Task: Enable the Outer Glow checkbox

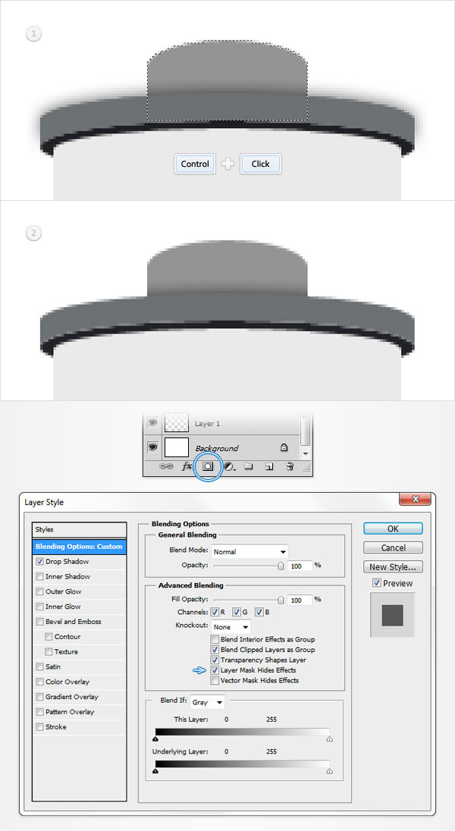Action: pyautogui.click(x=39, y=591)
